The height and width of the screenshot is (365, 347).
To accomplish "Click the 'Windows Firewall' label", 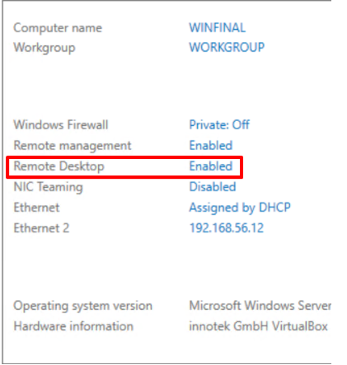I will tap(61, 124).
